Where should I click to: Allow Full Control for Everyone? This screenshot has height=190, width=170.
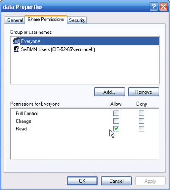116,113
